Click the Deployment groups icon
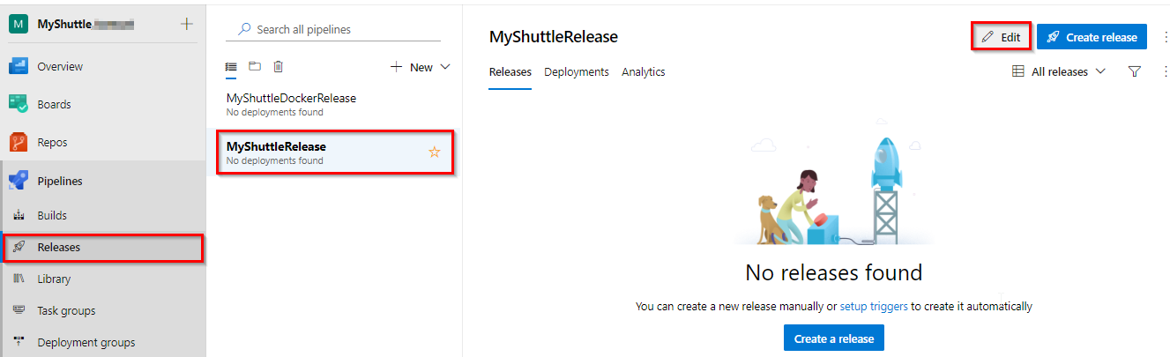The image size is (1170, 357). tap(19, 342)
